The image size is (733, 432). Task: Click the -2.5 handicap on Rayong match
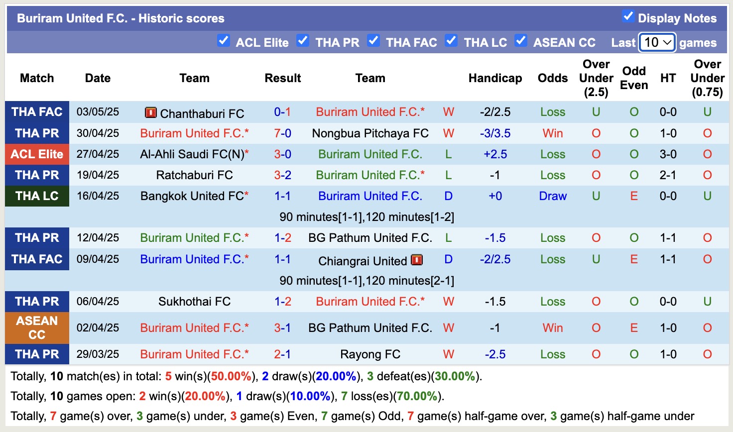coord(495,354)
